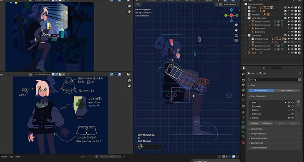Image resolution: width=304 pixels, height=162 pixels.
Task: Toggle the solo star for the Reference bone collection
Action: pyautogui.click(x=292, y=114)
